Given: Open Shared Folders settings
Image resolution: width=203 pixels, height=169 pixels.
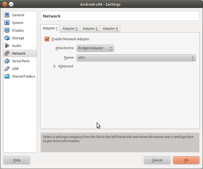Looking at the screenshot, I should pyautogui.click(x=20, y=76).
